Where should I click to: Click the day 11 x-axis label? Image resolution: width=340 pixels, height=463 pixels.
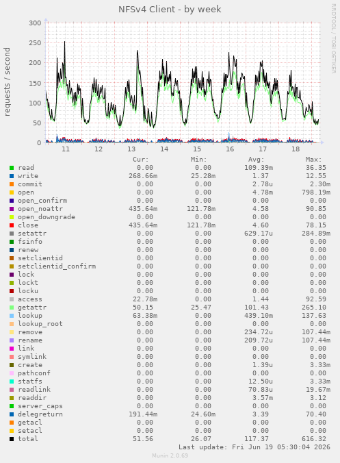66,149
